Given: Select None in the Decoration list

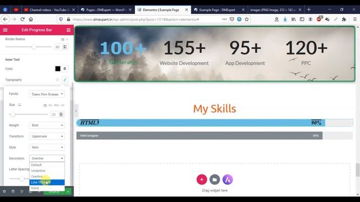Looking at the screenshot, I should pos(47,188).
